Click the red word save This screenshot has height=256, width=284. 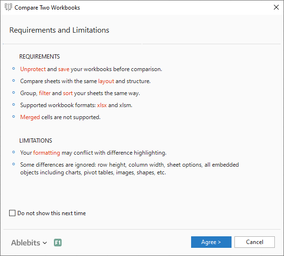(x=64, y=69)
